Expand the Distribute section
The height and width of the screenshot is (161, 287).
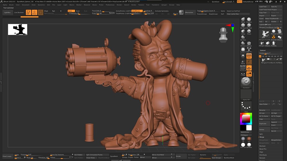263,155
